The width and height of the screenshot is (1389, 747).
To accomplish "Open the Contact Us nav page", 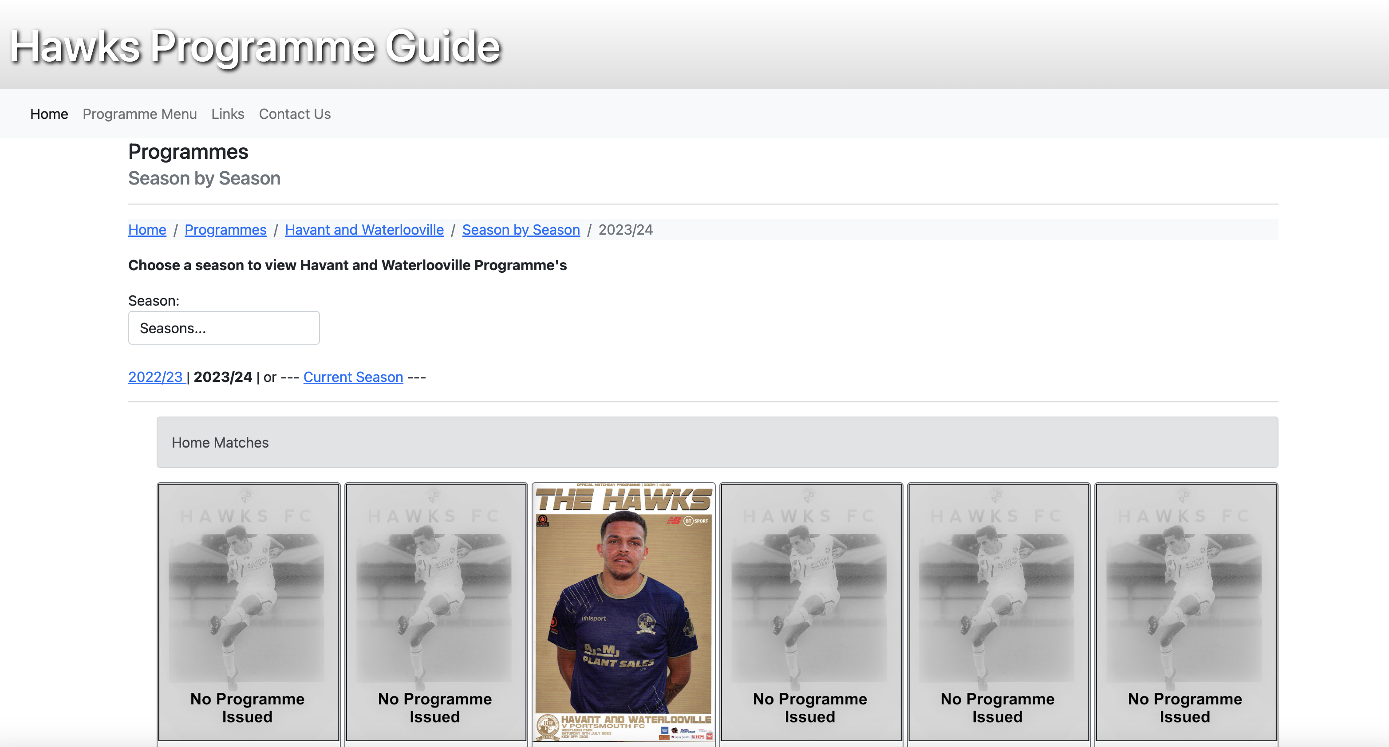I will 295,114.
